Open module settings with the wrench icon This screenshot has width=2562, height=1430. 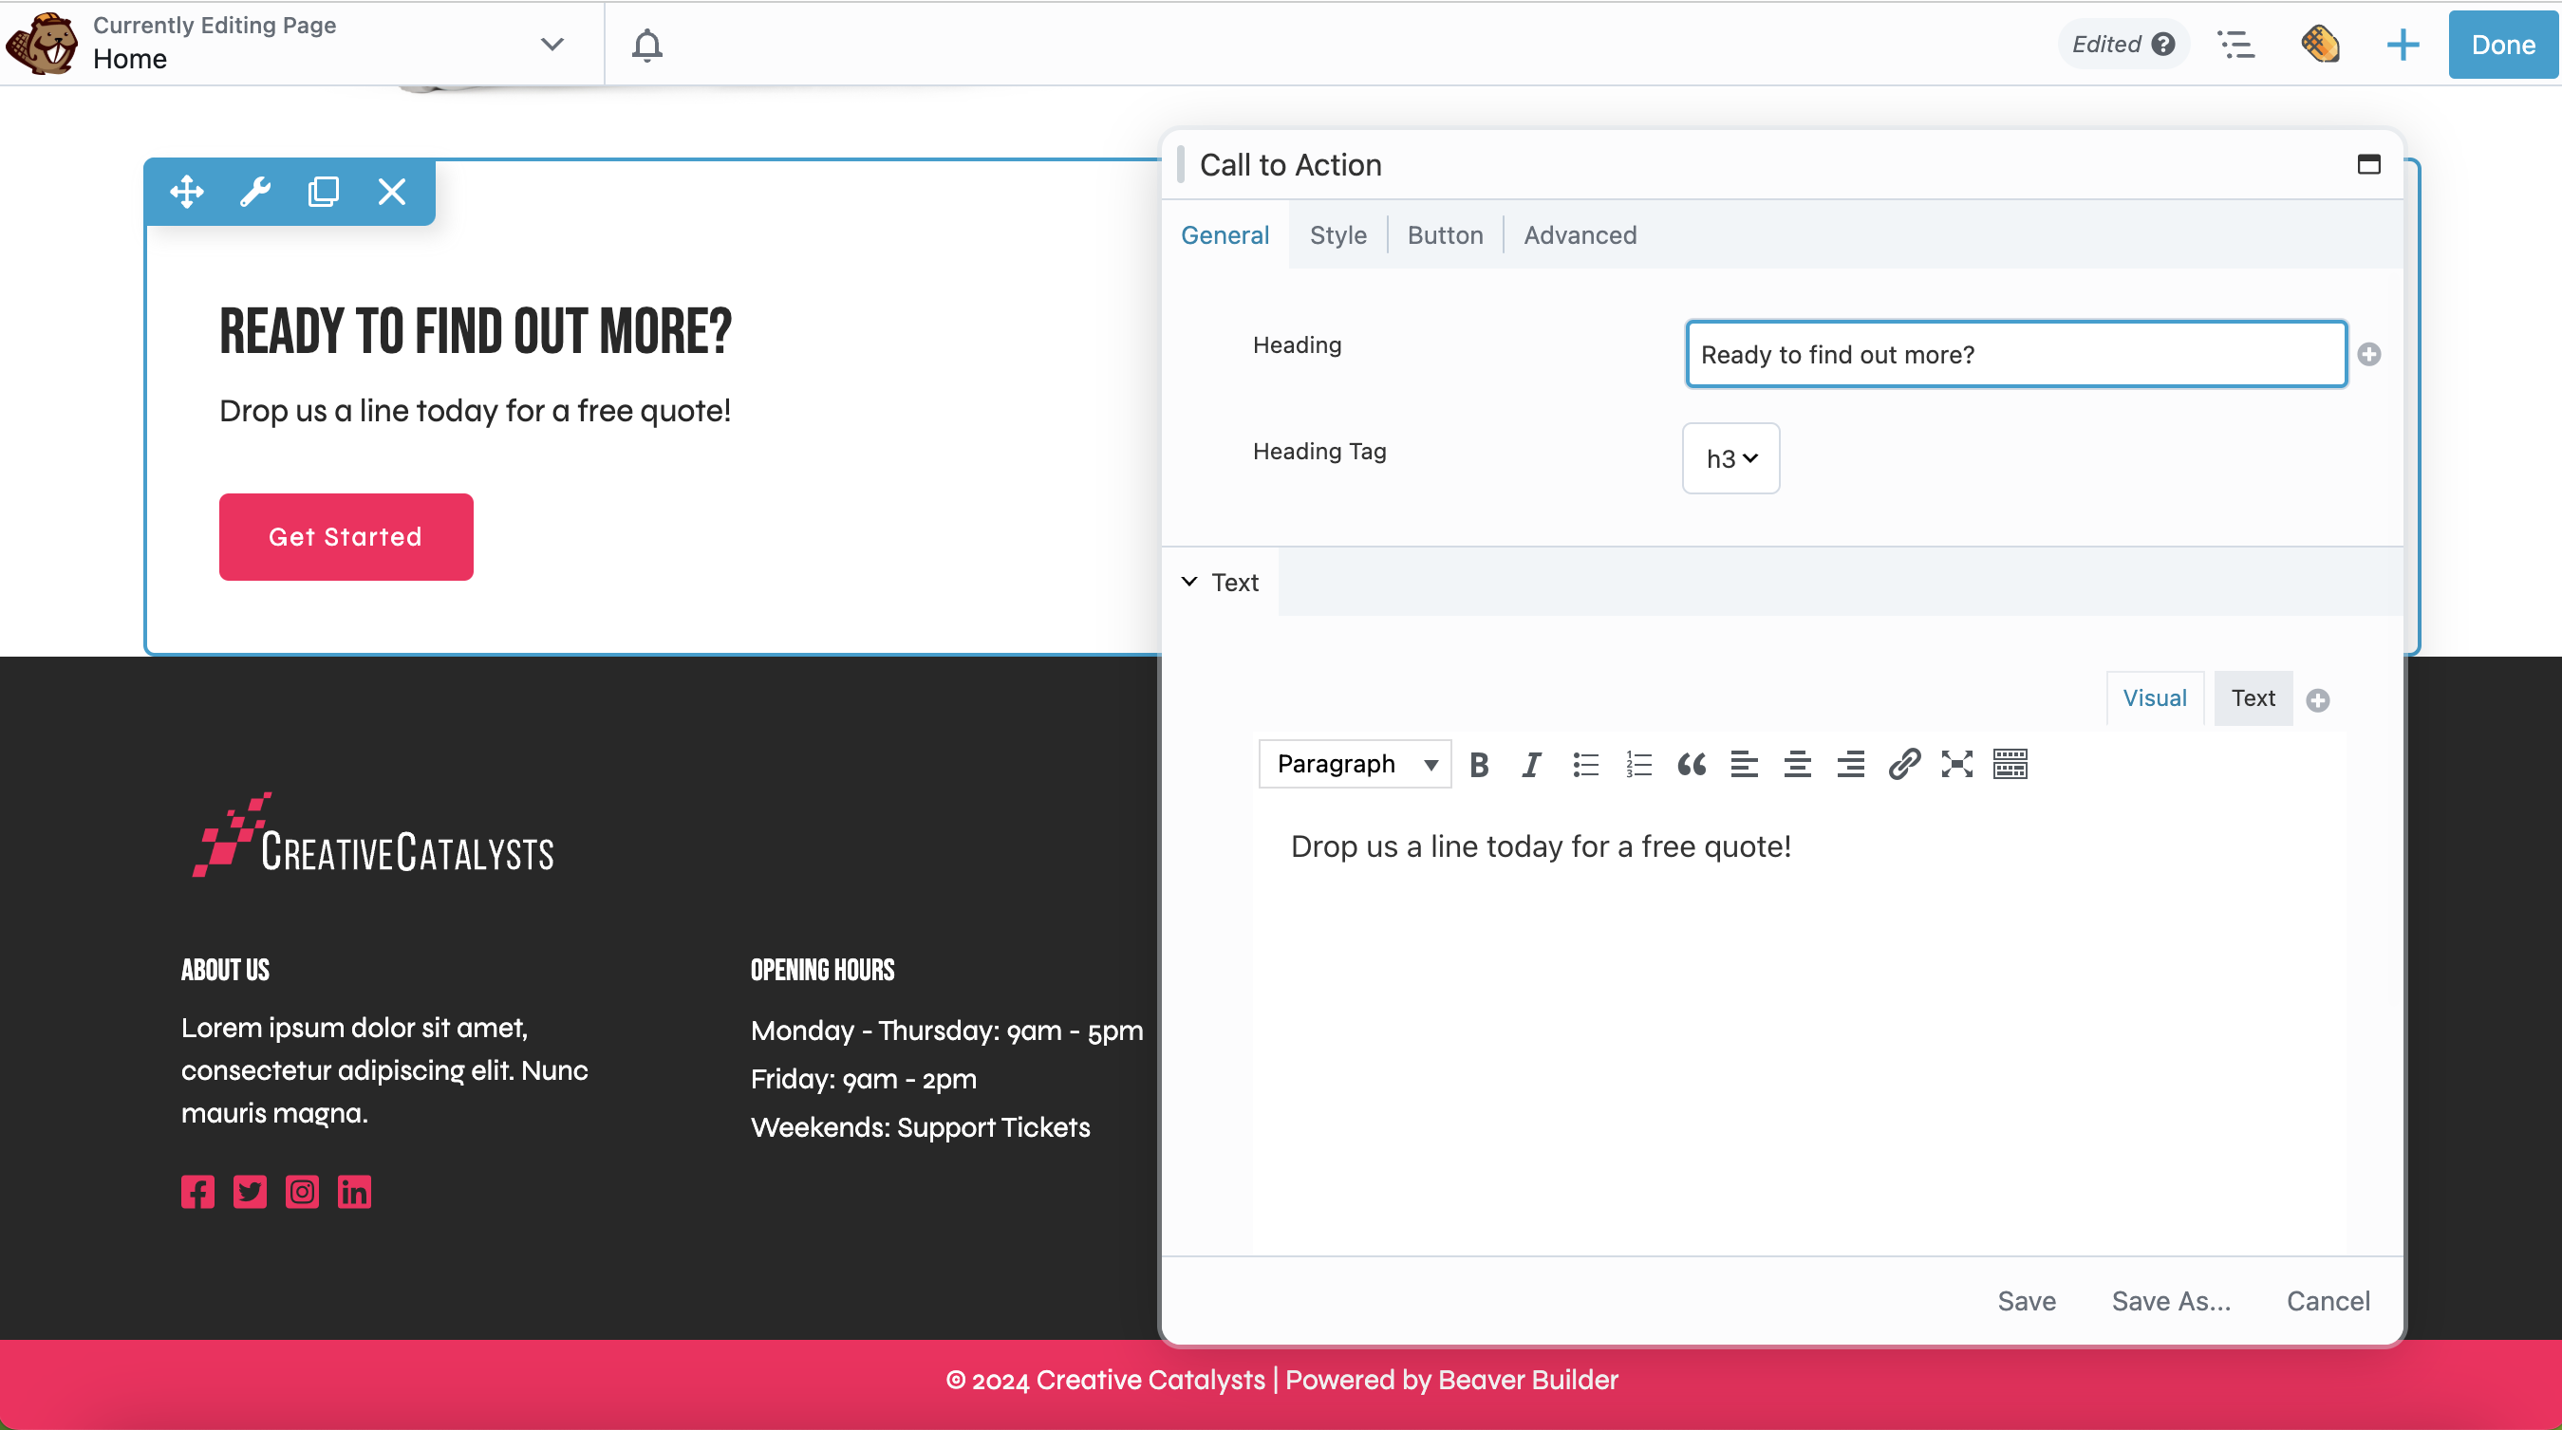(255, 191)
